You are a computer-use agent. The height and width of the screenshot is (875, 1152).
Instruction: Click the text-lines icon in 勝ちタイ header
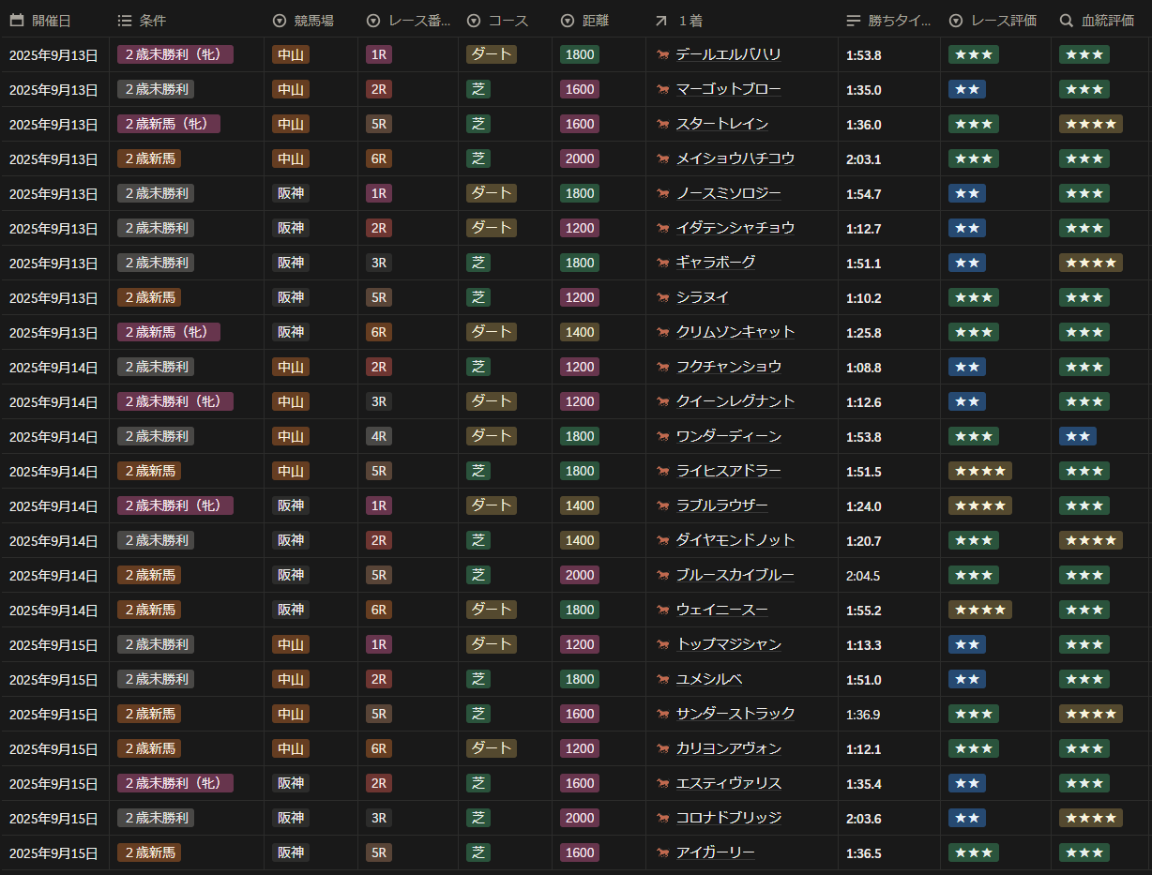pyautogui.click(x=853, y=20)
